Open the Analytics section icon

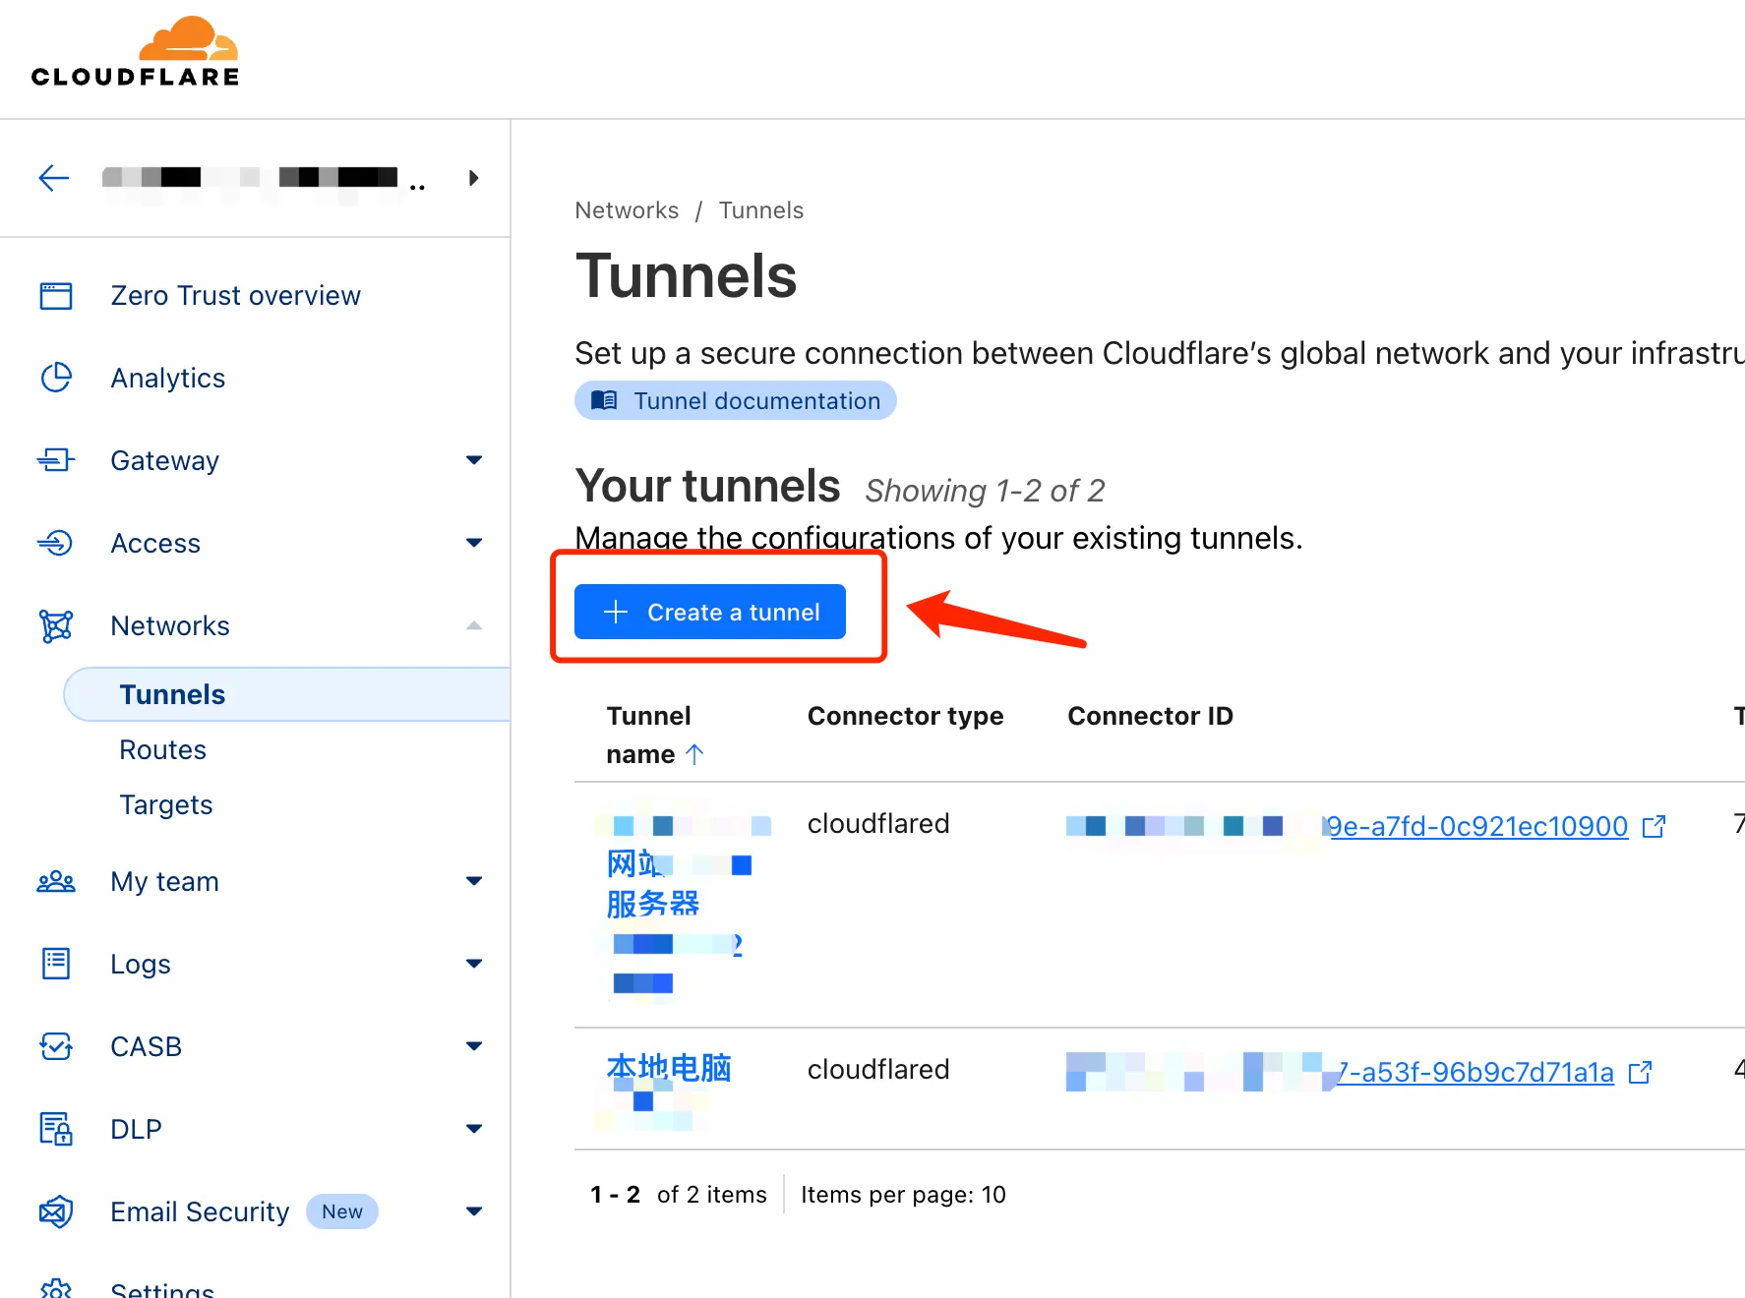click(x=55, y=378)
